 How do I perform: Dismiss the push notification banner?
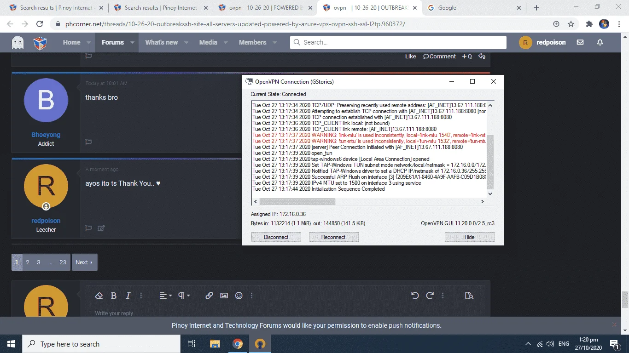(614, 325)
